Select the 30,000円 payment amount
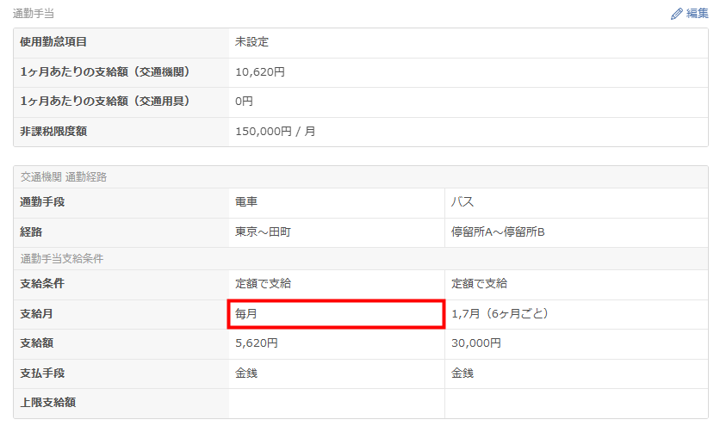The image size is (720, 432). [475, 343]
